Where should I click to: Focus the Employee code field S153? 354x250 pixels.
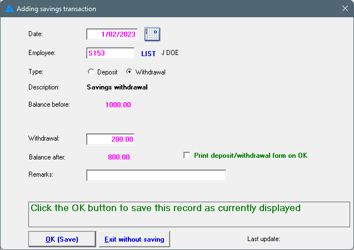pyautogui.click(x=111, y=53)
